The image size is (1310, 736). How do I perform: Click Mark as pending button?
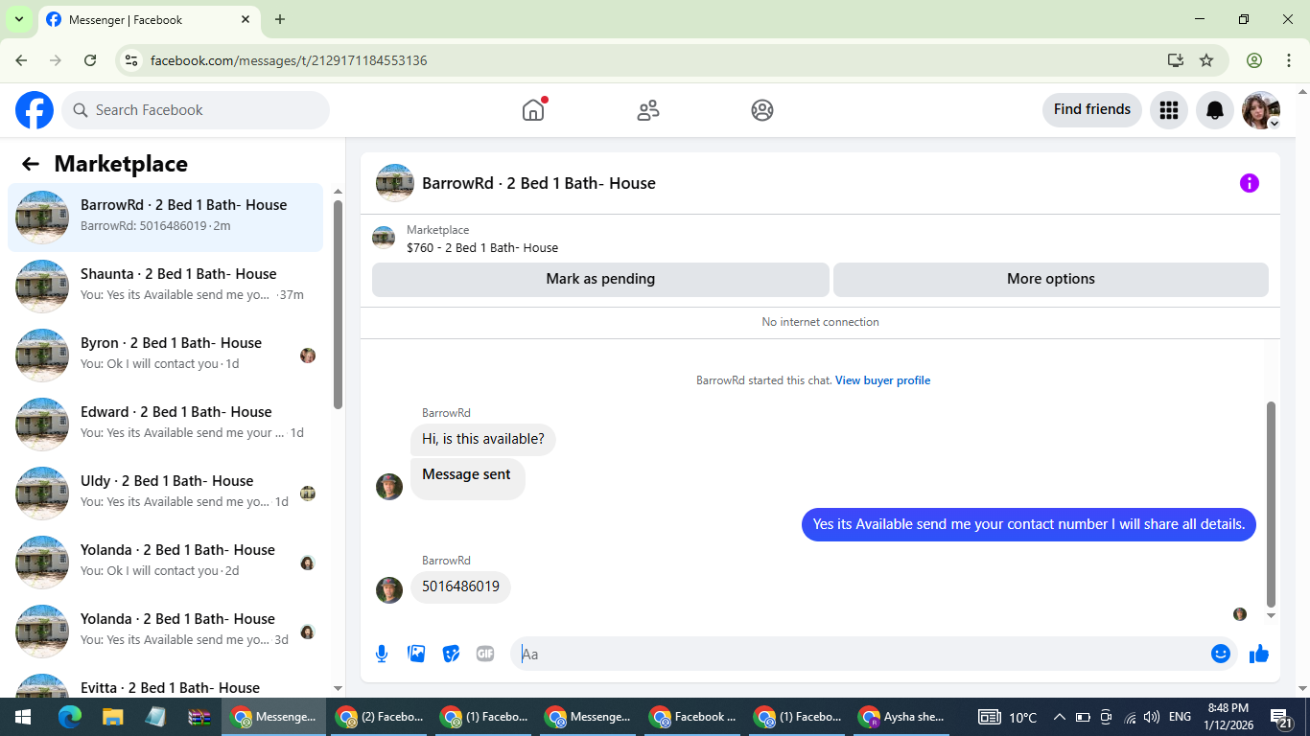point(600,279)
